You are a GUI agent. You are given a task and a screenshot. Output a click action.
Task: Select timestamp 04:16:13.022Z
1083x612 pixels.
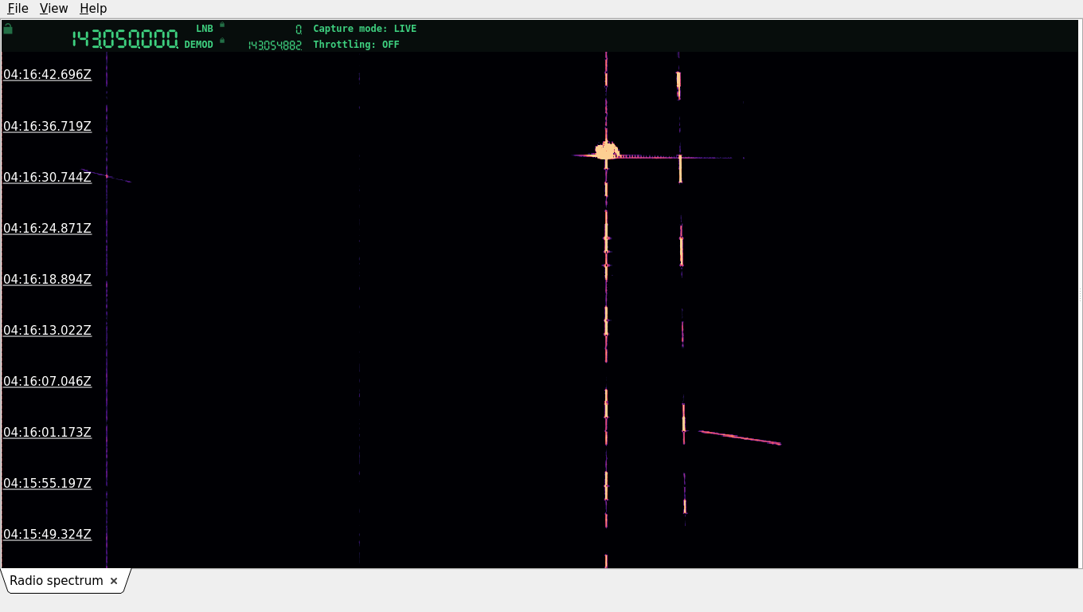tap(48, 330)
